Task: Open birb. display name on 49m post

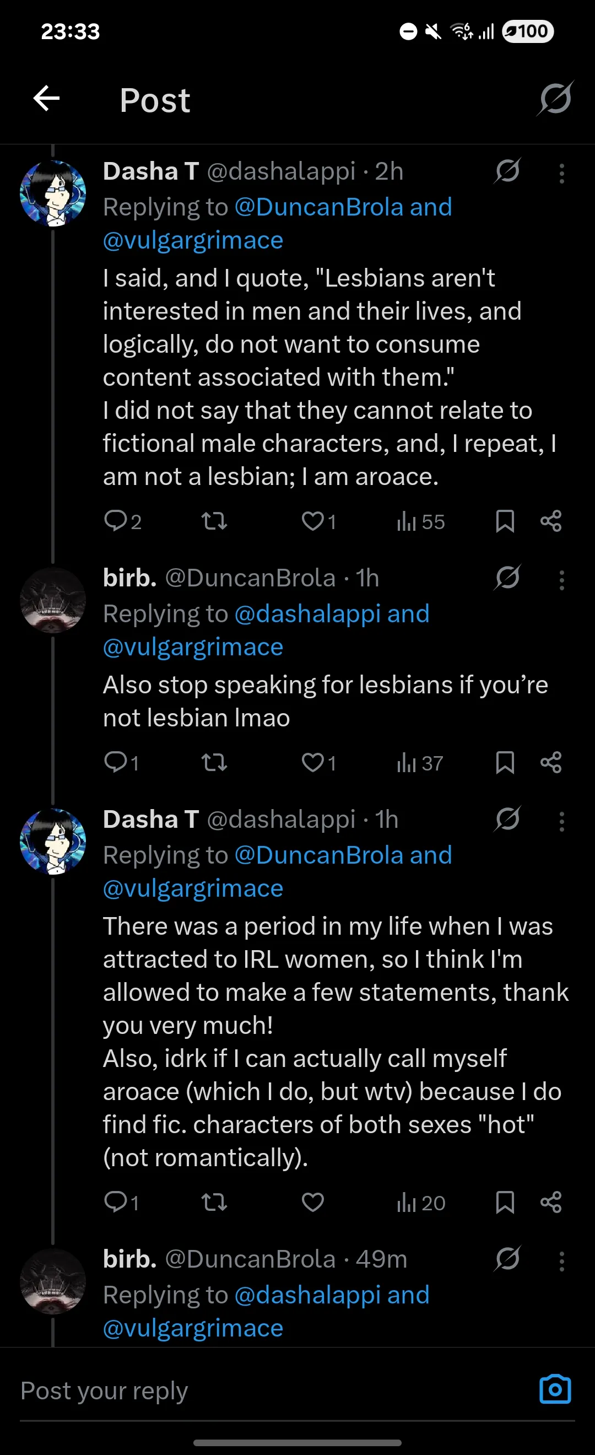Action: pyautogui.click(x=130, y=1259)
